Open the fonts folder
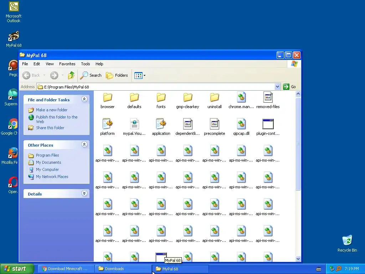Viewport: 365px width, 274px height. point(161,101)
